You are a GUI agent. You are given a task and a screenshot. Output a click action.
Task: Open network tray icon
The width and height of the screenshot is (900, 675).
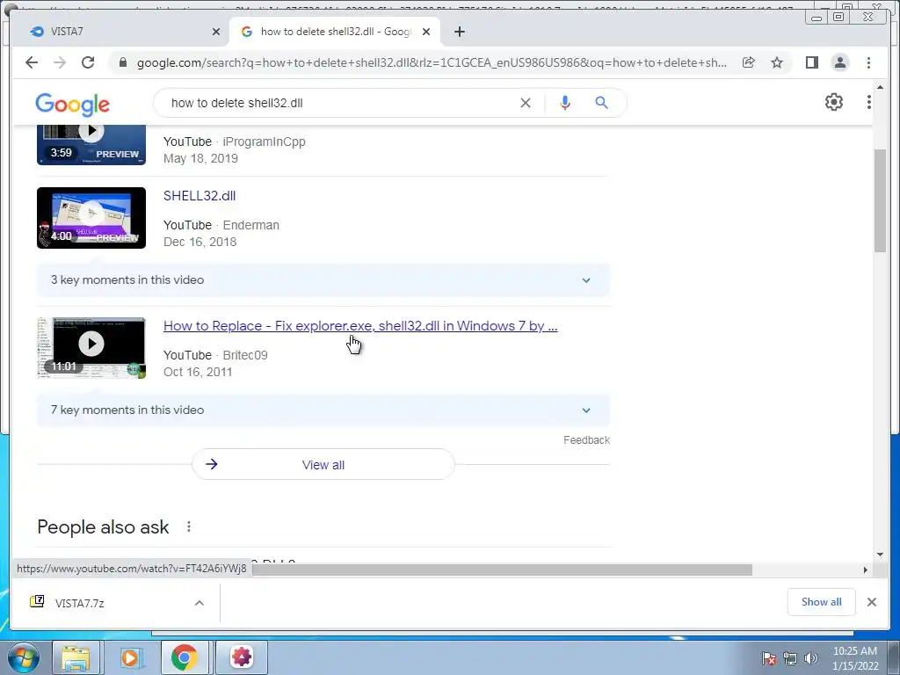(x=790, y=658)
